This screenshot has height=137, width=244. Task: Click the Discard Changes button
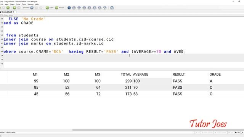pyautogui.click(x=220, y=133)
